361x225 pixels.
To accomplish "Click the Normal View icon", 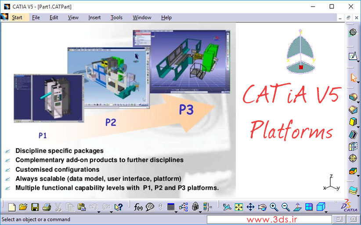I will pyautogui.click(x=297, y=207).
